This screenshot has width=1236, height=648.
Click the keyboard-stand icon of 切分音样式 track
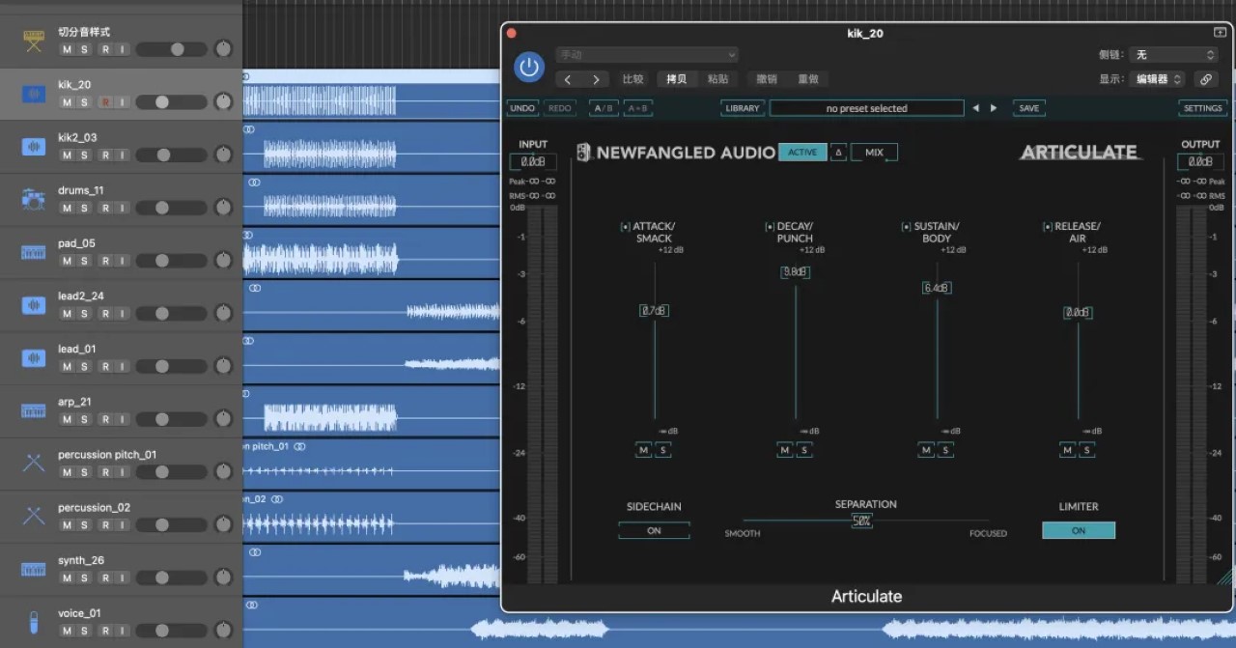(34, 42)
